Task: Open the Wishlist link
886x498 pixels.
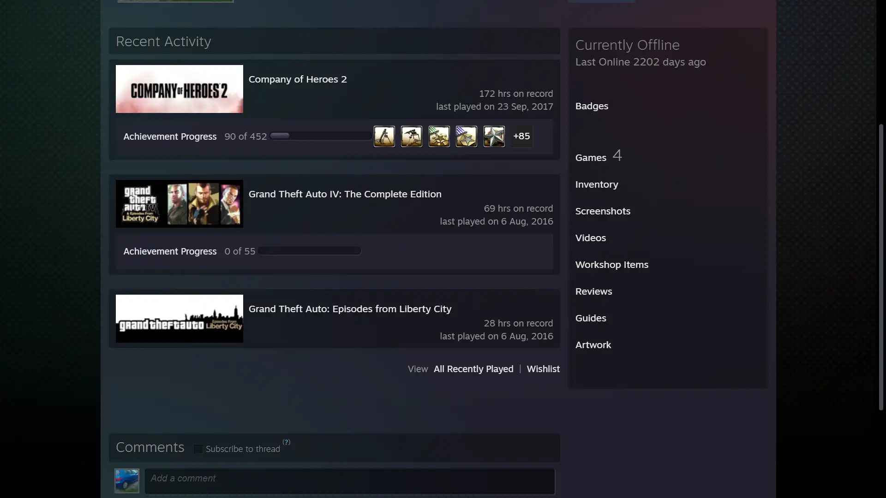Action: (x=543, y=369)
